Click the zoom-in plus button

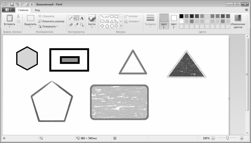(x=242, y=138)
